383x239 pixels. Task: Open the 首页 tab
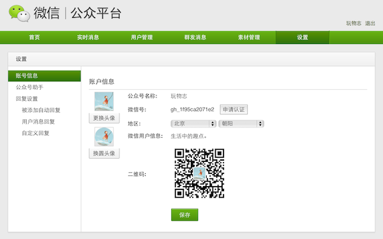click(x=34, y=38)
